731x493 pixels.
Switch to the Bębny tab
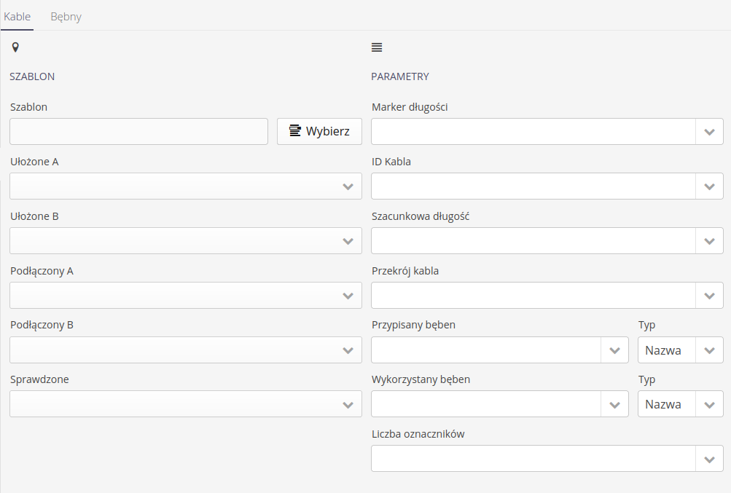pyautogui.click(x=66, y=17)
